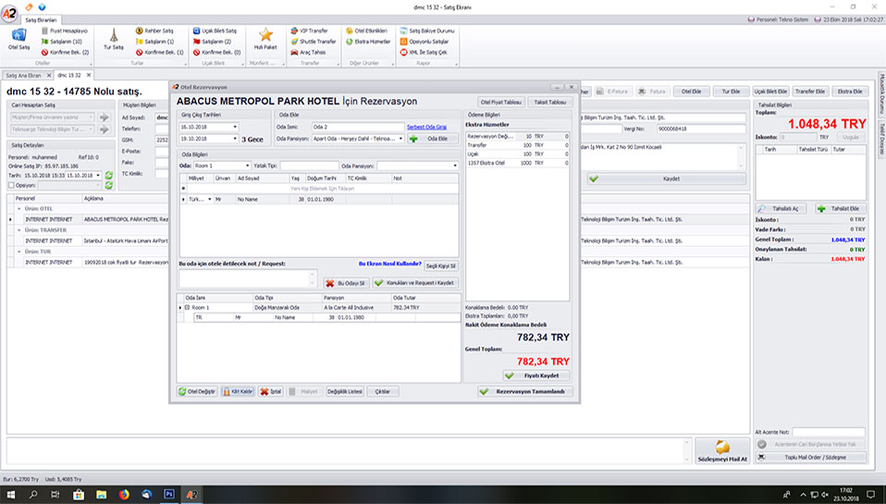Open Satışlarım (10) in the Oteller group
Viewport: 886px width, 504px height.
pyautogui.click(x=62, y=42)
